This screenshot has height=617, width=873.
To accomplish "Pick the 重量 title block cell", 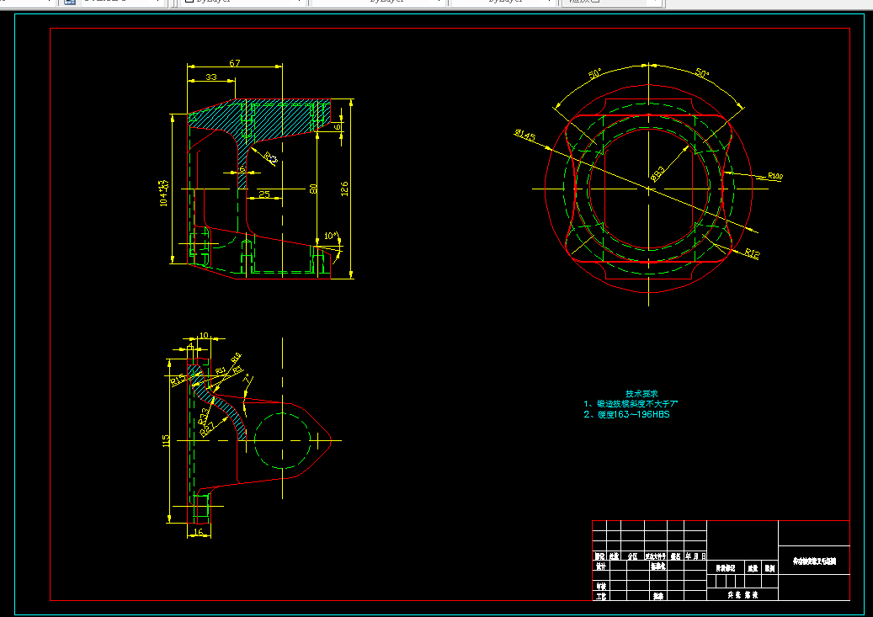I will coord(753,568).
